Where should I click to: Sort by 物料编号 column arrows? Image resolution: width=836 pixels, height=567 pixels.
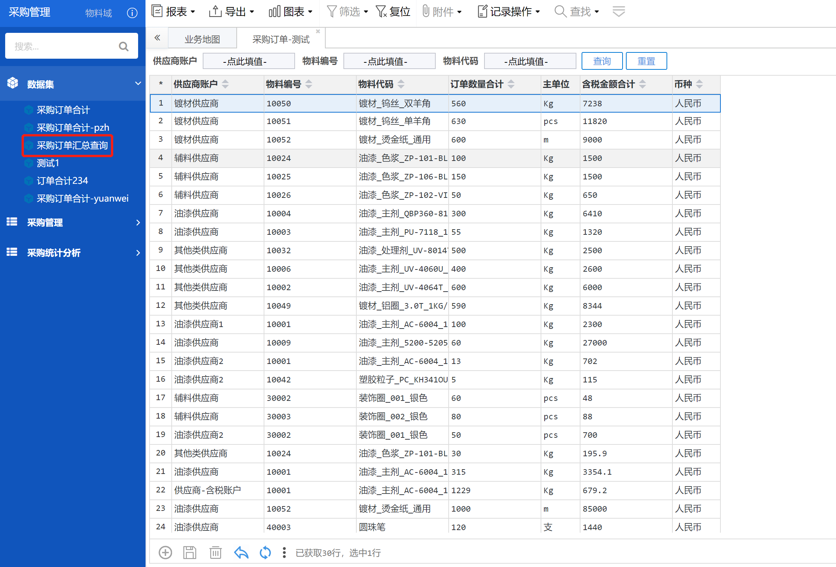(x=309, y=84)
